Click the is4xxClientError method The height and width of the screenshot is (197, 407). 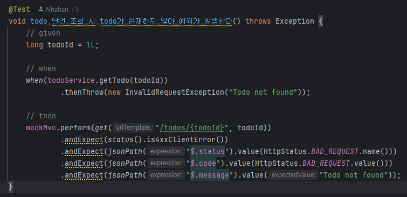pyautogui.click(x=181, y=140)
